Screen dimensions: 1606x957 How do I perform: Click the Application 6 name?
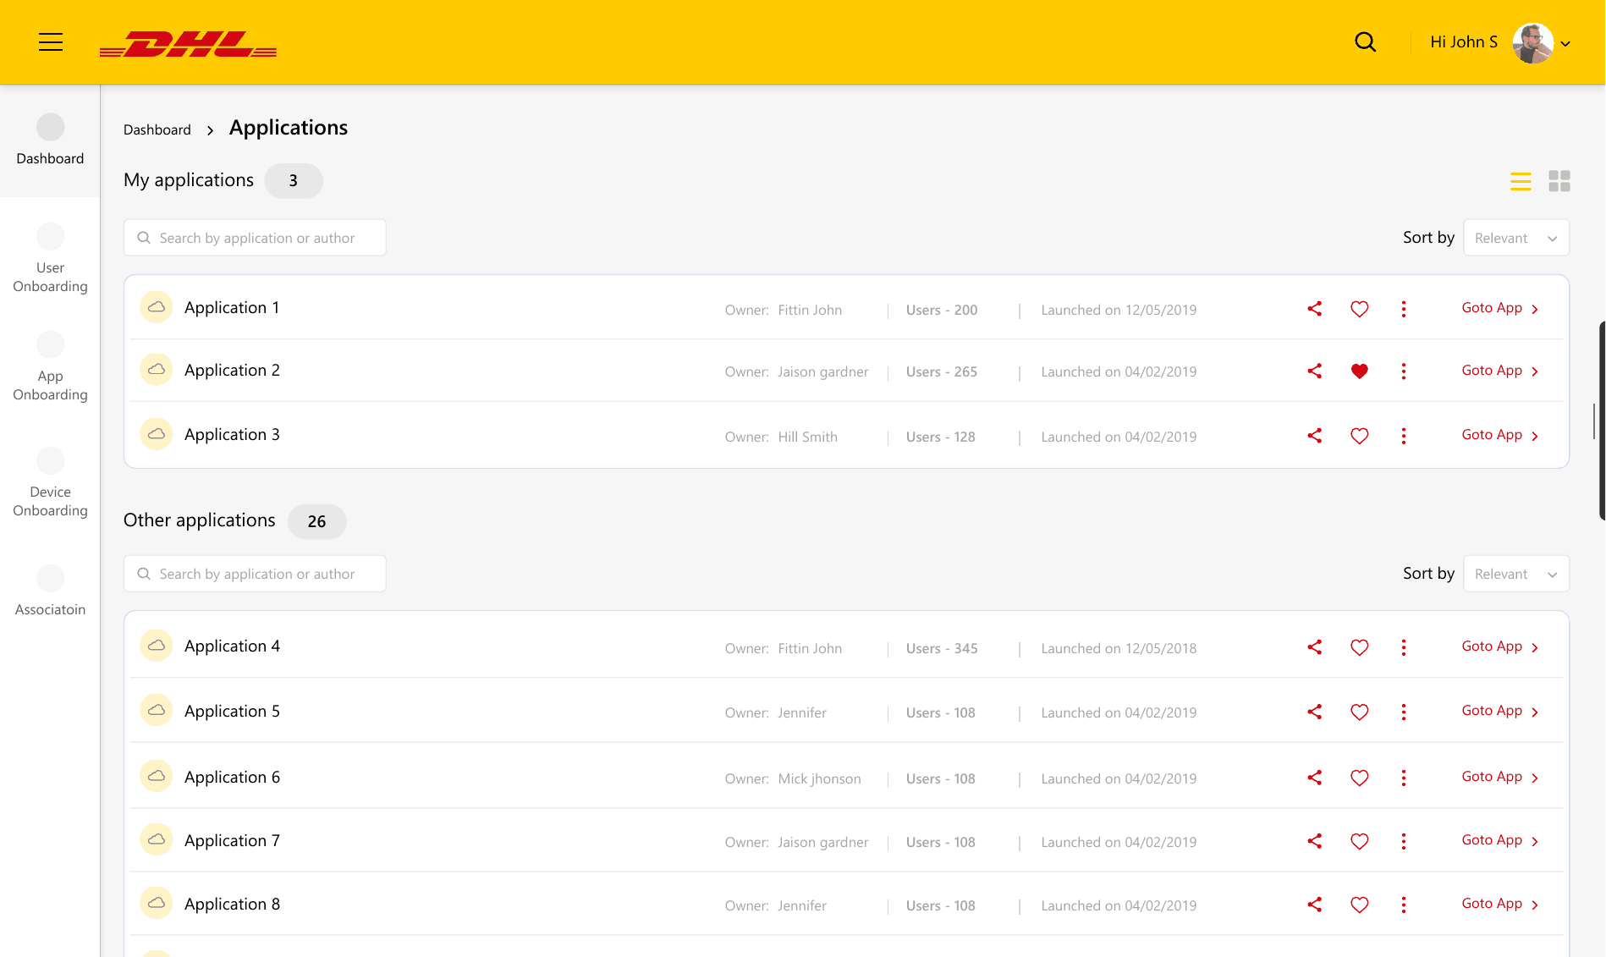click(x=232, y=777)
